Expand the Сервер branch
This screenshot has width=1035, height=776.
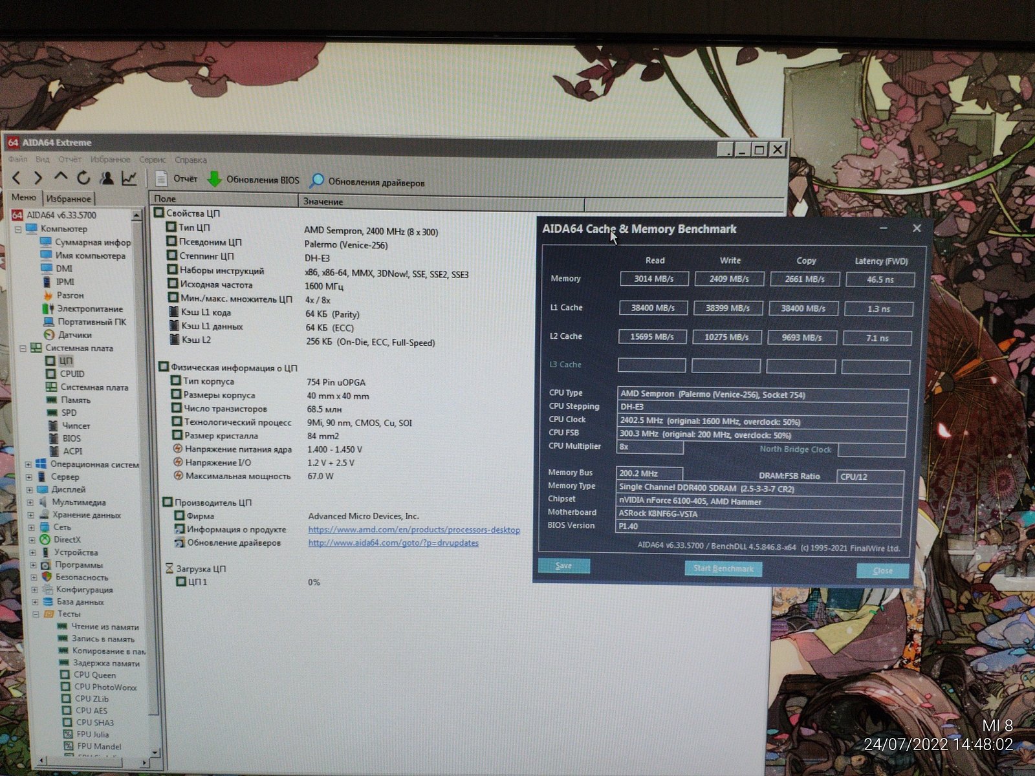tap(28, 477)
